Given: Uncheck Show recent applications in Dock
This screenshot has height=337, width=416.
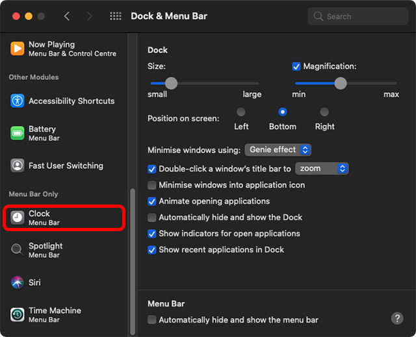Looking at the screenshot, I should pyautogui.click(x=151, y=249).
